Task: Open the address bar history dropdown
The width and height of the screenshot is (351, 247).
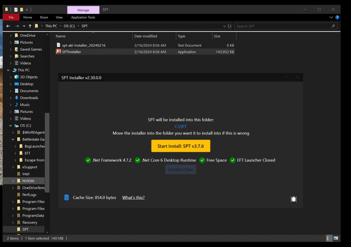Action: (x=225, y=26)
